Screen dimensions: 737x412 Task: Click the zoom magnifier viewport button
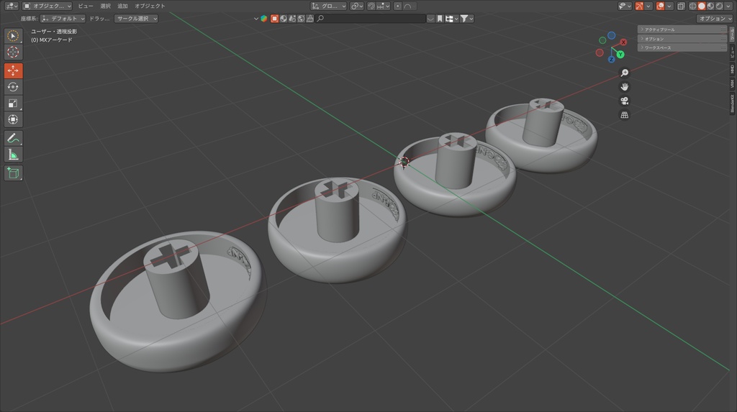pos(624,73)
